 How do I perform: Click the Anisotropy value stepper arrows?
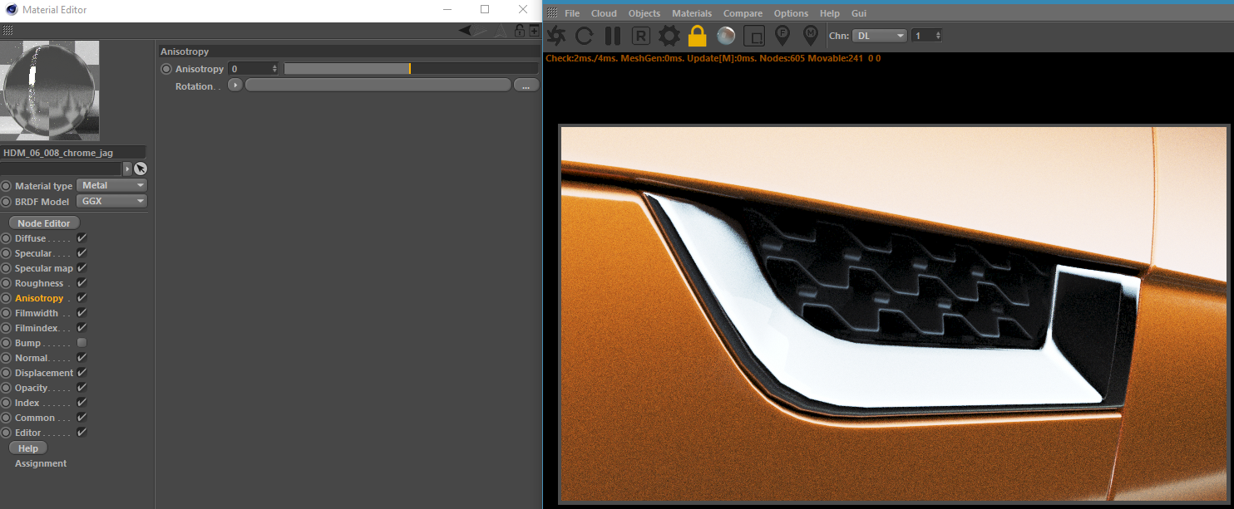point(274,69)
